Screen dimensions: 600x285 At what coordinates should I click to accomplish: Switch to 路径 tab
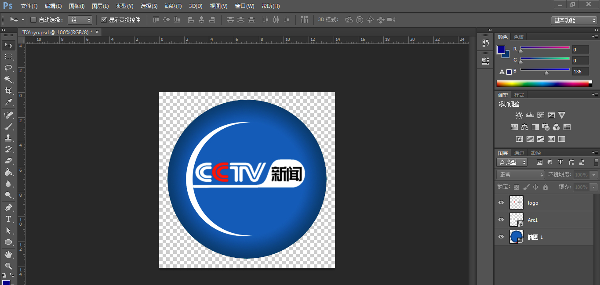(x=536, y=153)
